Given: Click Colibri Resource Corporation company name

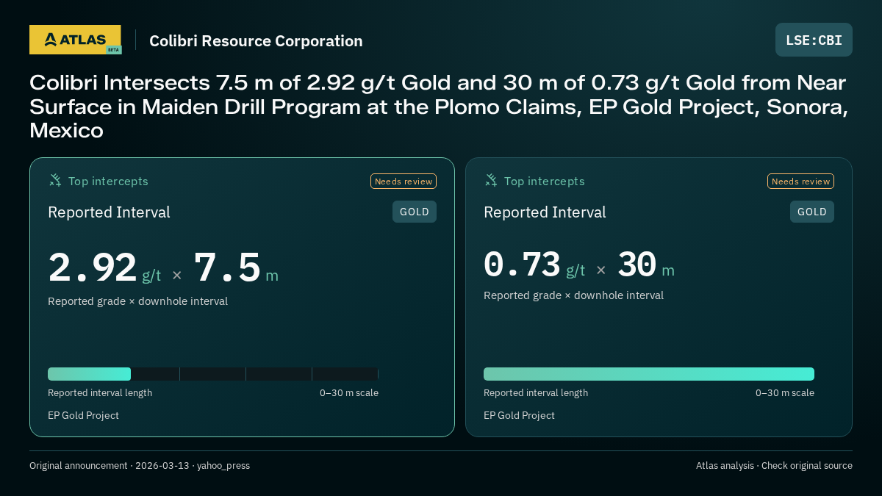Looking at the screenshot, I should (256, 41).
